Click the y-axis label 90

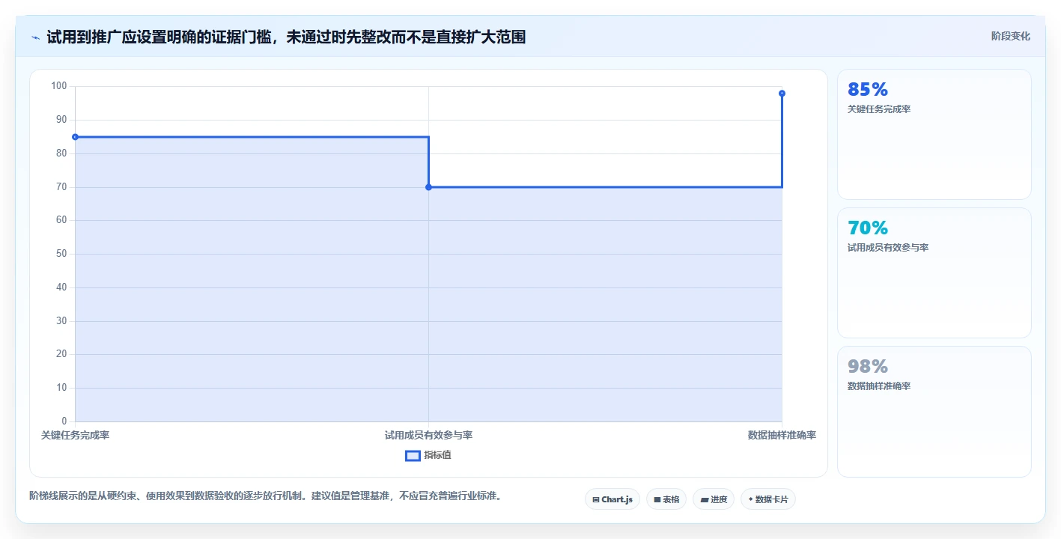pos(61,120)
